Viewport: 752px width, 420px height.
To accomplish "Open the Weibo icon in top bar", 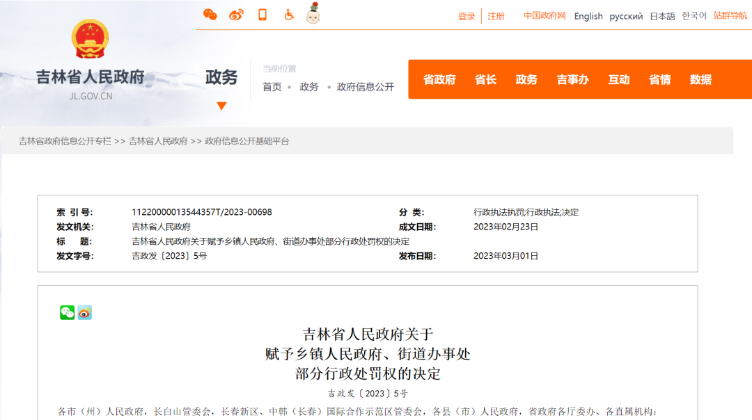I will (x=236, y=15).
